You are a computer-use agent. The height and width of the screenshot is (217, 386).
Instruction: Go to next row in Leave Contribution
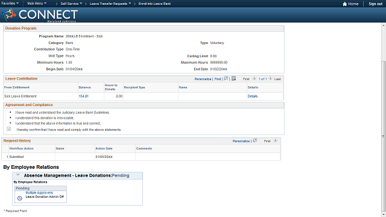coord(271,79)
